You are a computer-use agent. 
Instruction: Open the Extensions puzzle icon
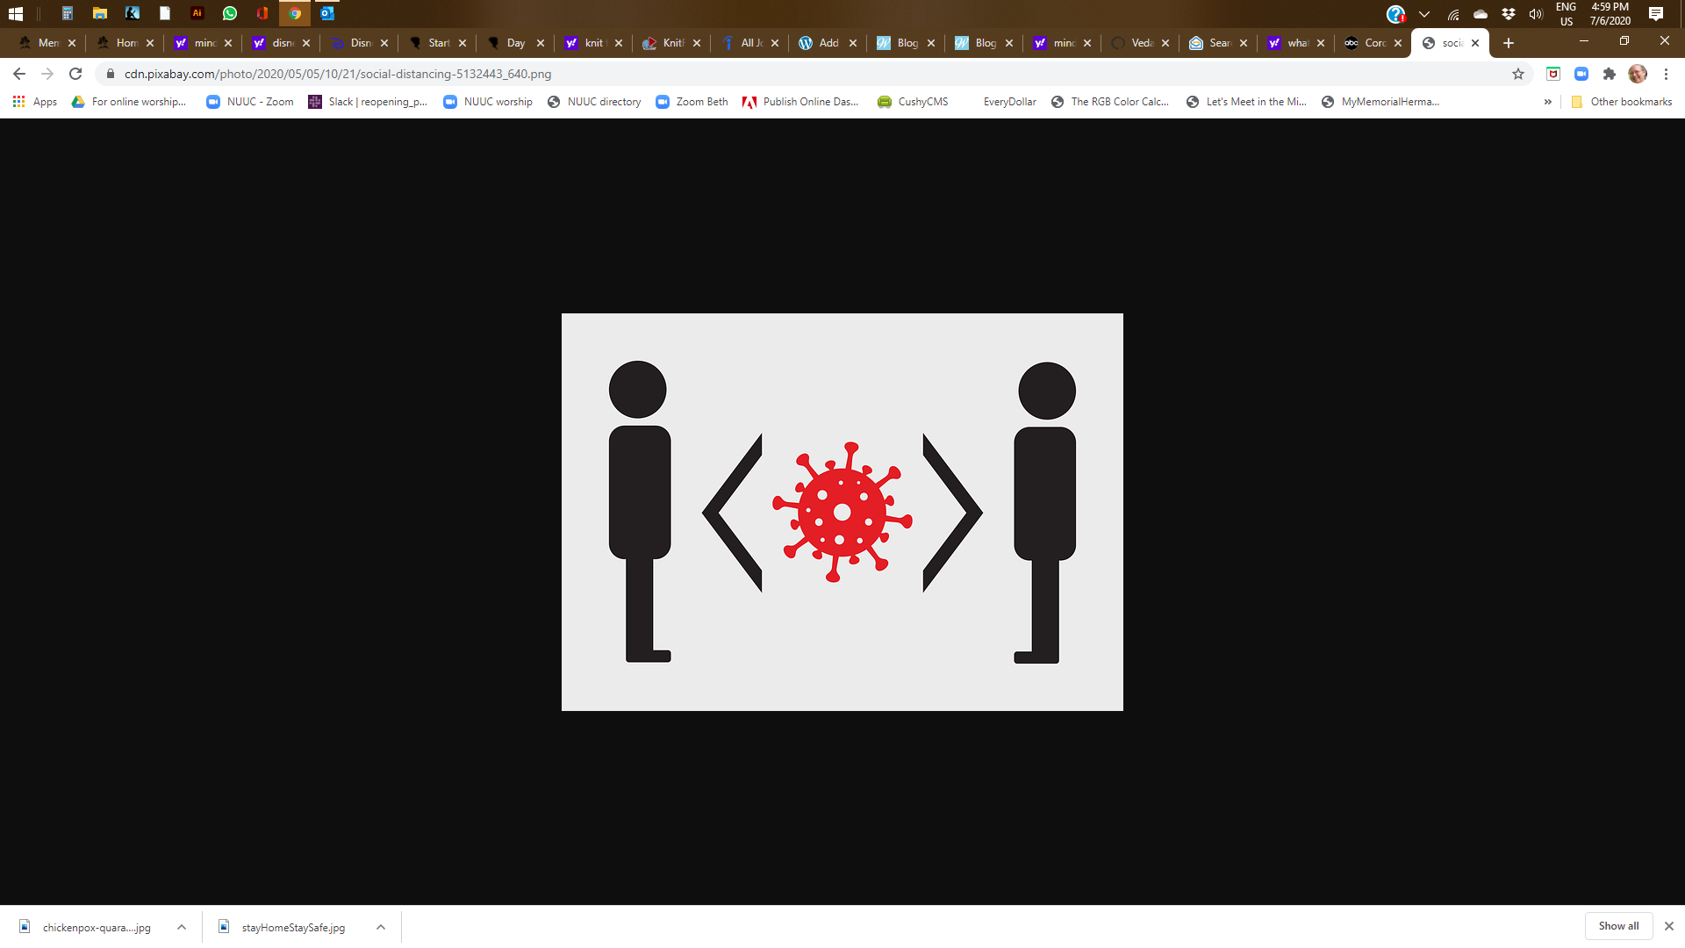1609,74
